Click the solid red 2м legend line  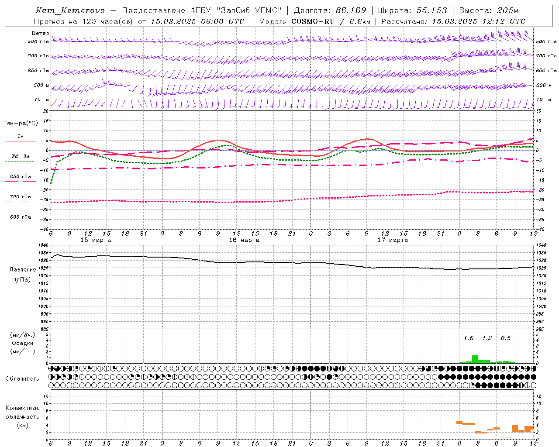pos(20,141)
